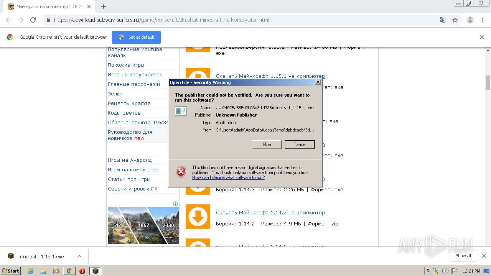Click the Action Center flag tray icon
Viewport: 491px width, 276px height.
454,271
